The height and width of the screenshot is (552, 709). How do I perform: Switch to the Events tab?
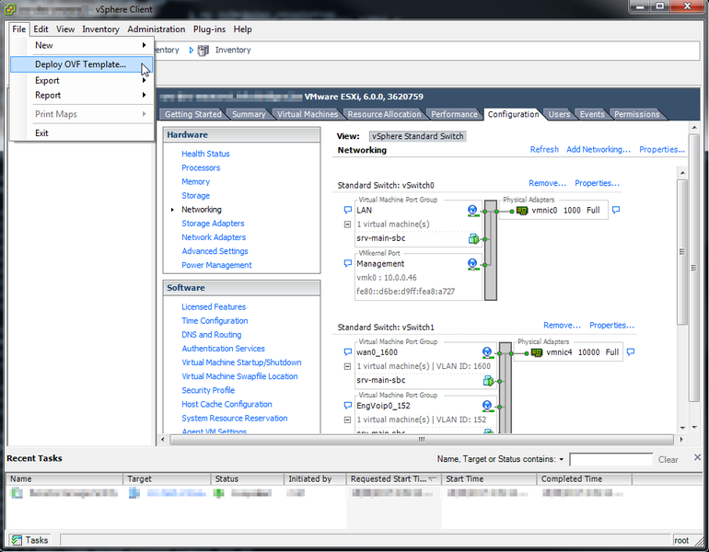(x=592, y=114)
